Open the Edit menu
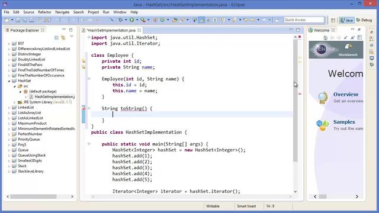Screen dimensions: 379x213 point(16,12)
